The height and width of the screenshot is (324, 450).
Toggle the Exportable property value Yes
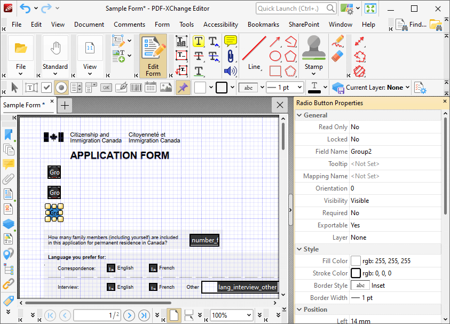(396, 225)
